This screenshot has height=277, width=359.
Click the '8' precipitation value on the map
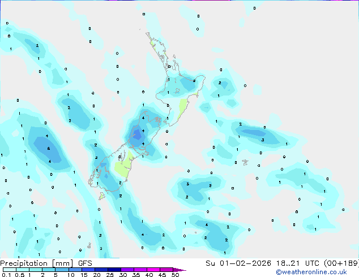pyautogui.click(x=48, y=149)
